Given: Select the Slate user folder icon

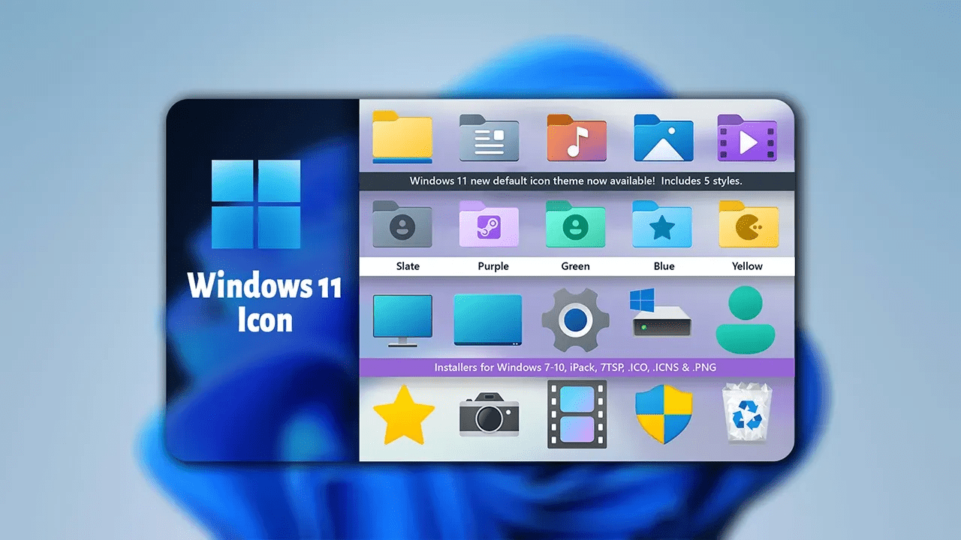Looking at the screenshot, I should pyautogui.click(x=402, y=224).
